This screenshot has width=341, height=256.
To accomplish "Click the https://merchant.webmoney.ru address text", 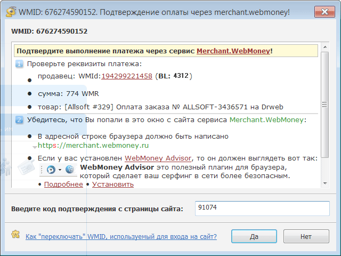I will point(93,145).
